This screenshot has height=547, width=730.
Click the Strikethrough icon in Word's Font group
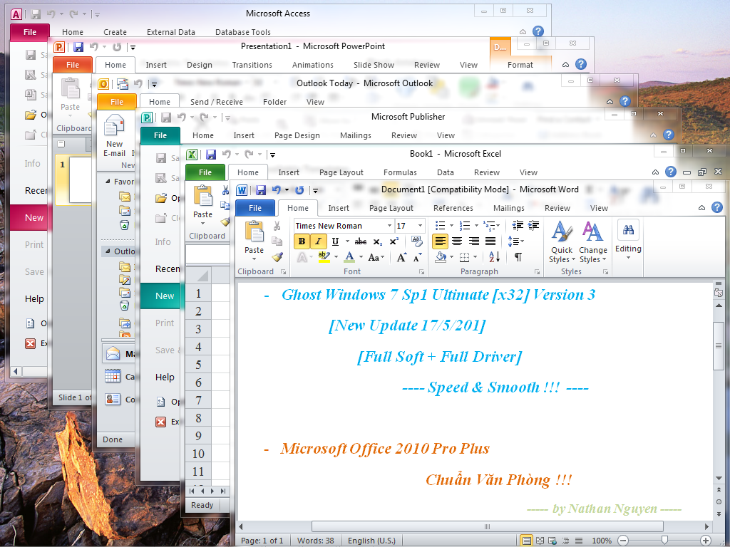click(x=360, y=241)
